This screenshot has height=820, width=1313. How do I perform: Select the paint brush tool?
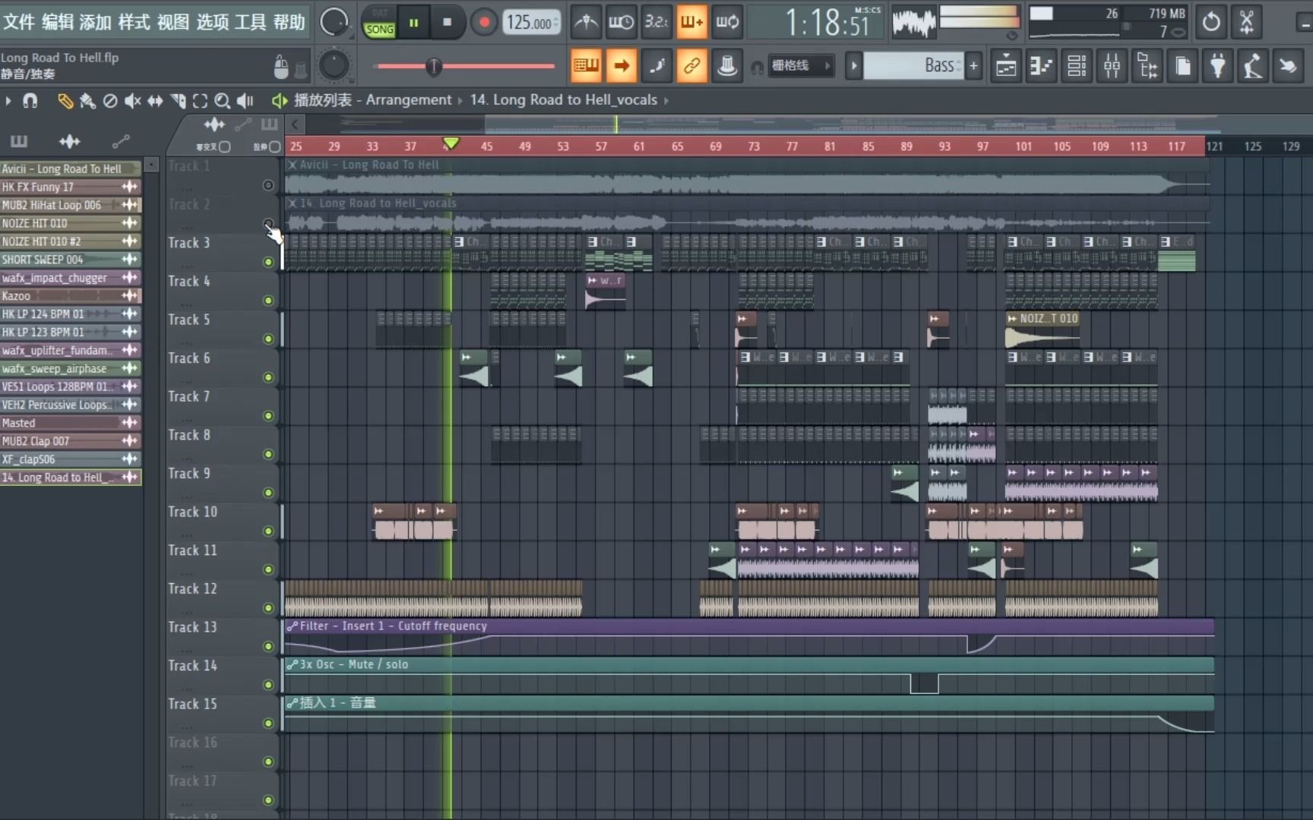tap(88, 100)
